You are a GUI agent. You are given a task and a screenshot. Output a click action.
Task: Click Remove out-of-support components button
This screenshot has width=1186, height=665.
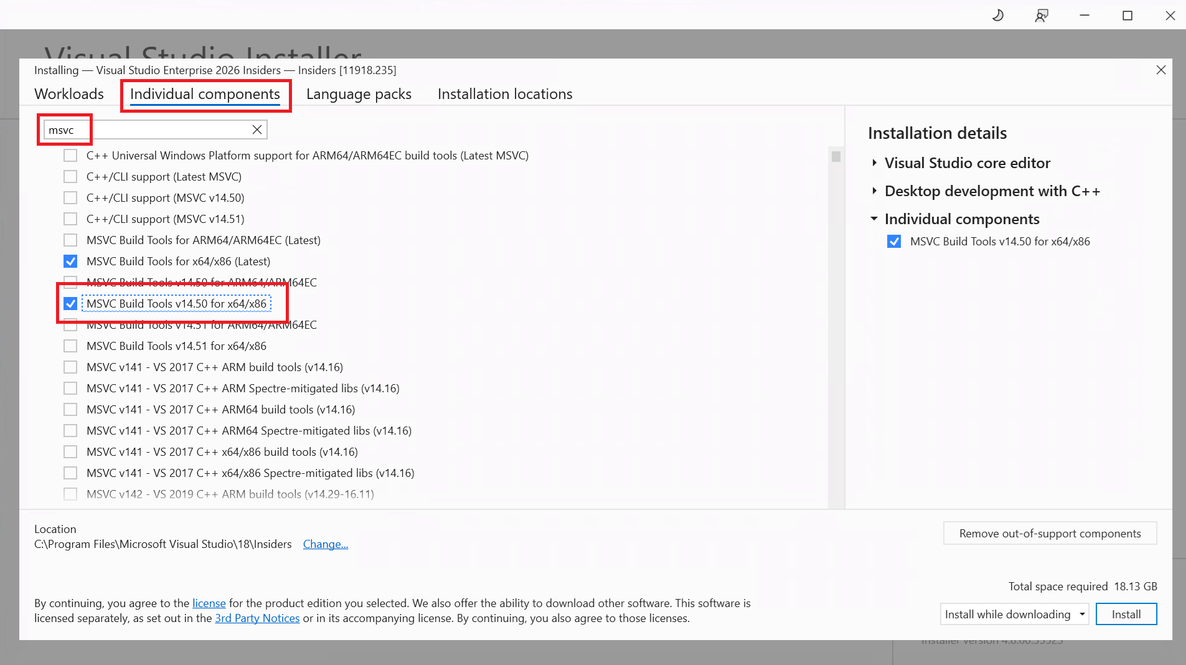1050,534
